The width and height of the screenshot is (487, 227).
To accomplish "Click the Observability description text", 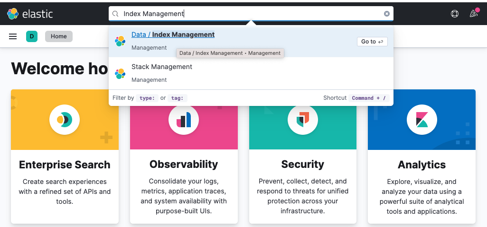I will tap(184, 196).
